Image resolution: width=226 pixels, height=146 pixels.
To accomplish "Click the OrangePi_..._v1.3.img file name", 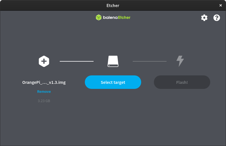I will [x=44, y=82].
